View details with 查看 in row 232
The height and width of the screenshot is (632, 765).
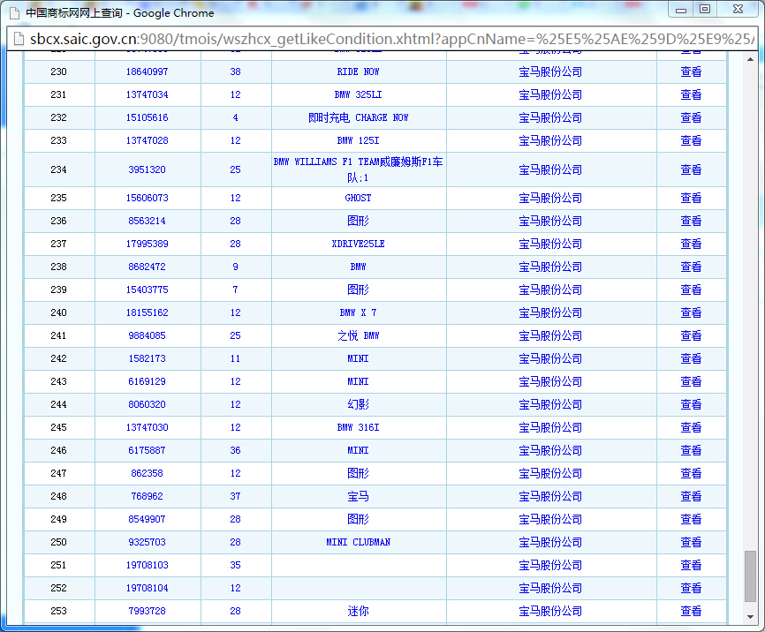click(x=691, y=117)
